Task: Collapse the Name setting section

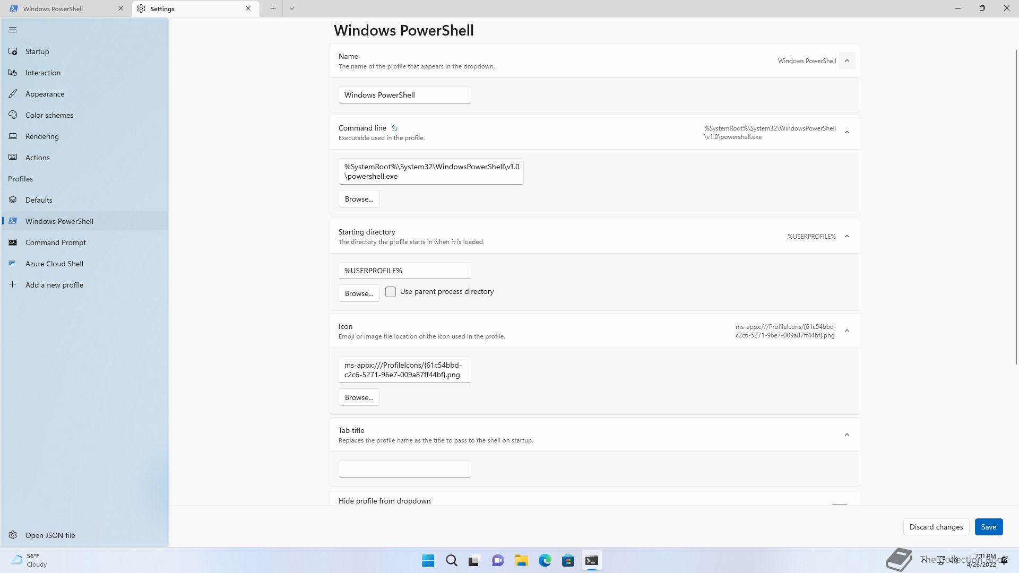Action: coord(847,61)
